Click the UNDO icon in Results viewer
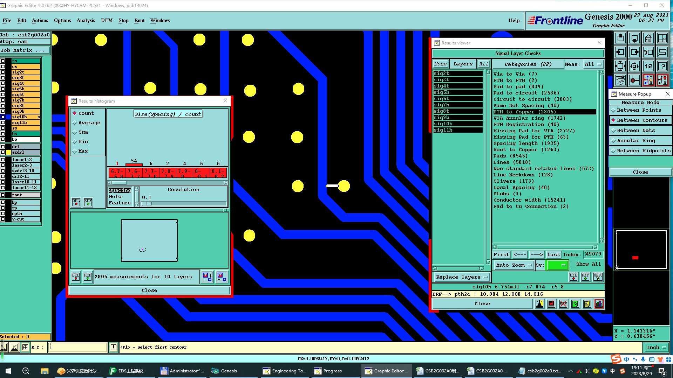The width and height of the screenshot is (673, 378). tap(598, 277)
